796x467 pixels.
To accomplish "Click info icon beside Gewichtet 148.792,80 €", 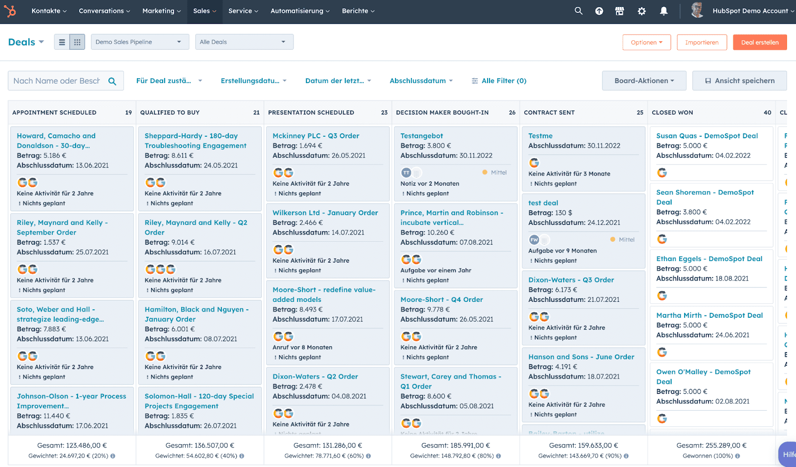I will coord(498,456).
